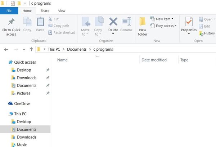This screenshot has height=147, width=216.
Task: Go back with the left arrow
Action: pyautogui.click(x=6, y=49)
